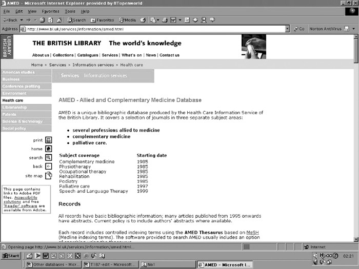
Task: Switch to the Other databases taskbar window
Action: pos(53,265)
